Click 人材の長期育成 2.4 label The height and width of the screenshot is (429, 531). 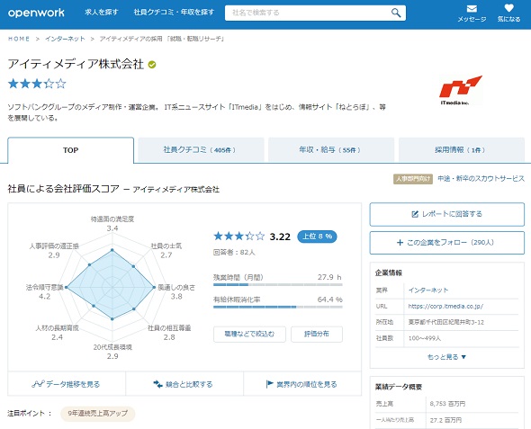57,332
